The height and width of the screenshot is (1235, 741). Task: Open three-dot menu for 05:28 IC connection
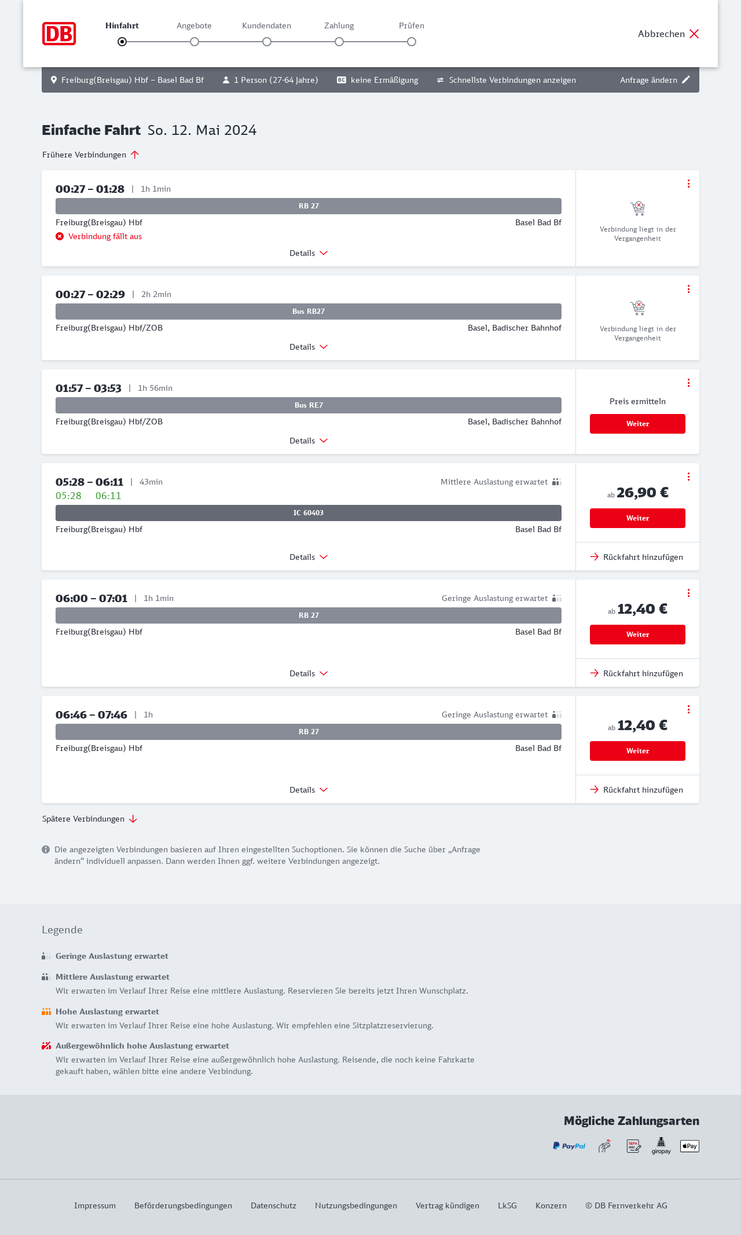[x=688, y=477]
